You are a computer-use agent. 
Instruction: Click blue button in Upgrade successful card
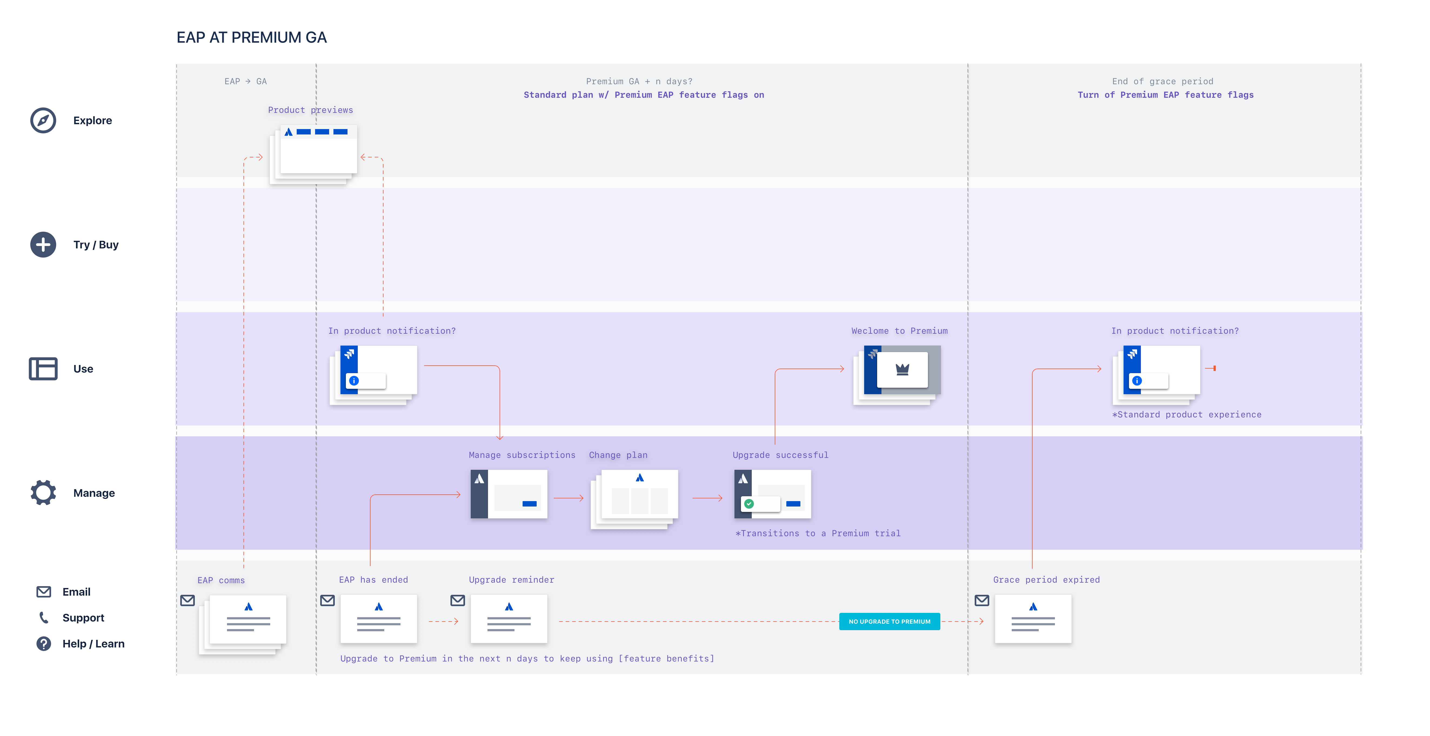793,504
